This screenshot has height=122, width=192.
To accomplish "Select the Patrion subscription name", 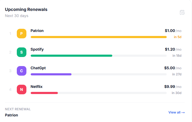I will (x=37, y=31).
